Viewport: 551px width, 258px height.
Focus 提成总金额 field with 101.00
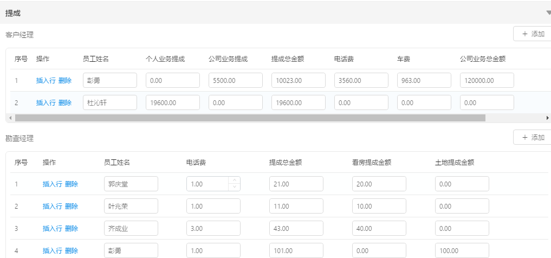pos(296,250)
